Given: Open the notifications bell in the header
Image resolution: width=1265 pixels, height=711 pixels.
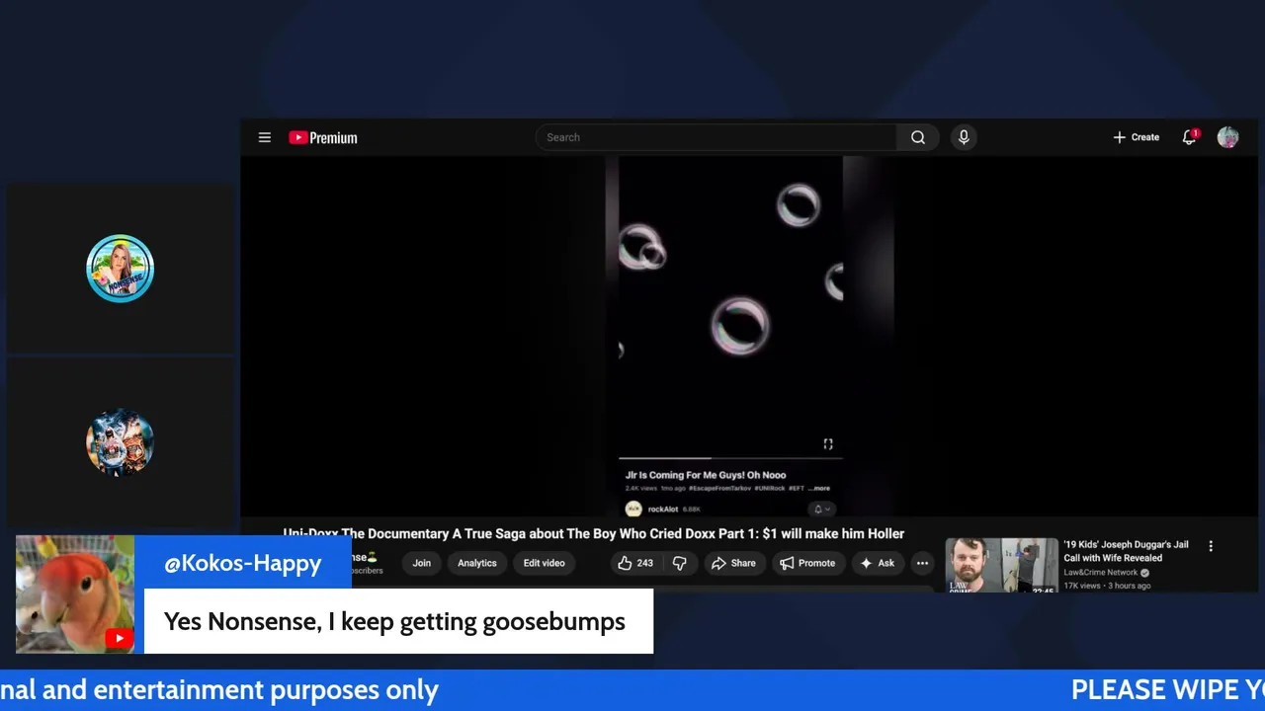Looking at the screenshot, I should pyautogui.click(x=1189, y=137).
